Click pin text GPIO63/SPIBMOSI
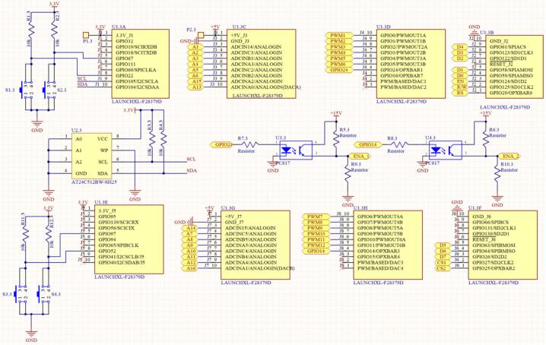 (494, 245)
